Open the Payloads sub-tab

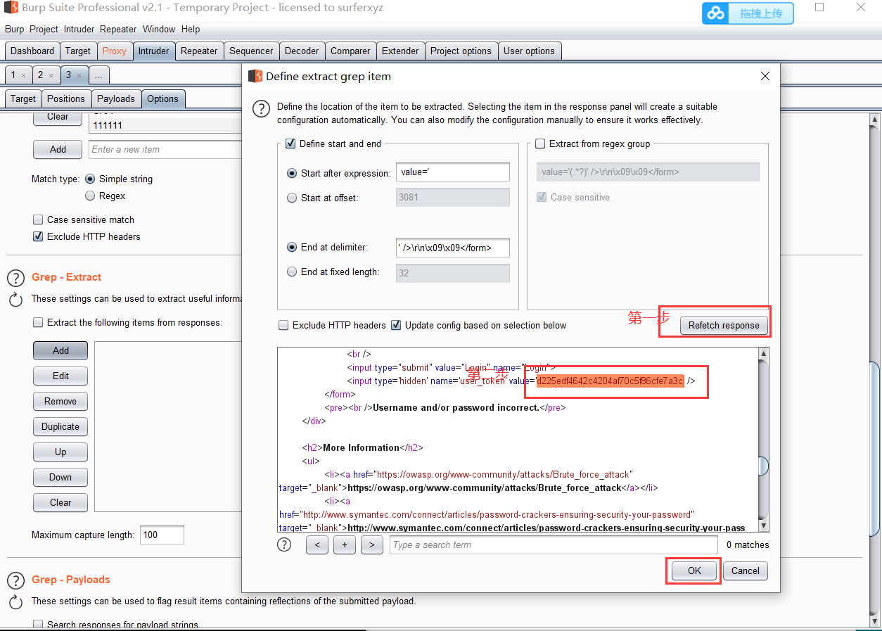click(x=116, y=99)
